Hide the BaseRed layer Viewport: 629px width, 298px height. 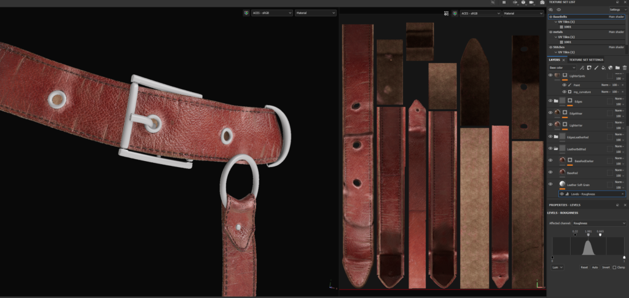[x=550, y=172]
